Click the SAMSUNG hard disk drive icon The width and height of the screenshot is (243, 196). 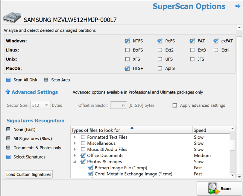(x=12, y=18)
